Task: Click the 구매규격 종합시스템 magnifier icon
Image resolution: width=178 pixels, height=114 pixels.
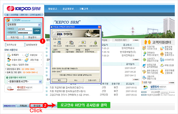Action: (144, 77)
